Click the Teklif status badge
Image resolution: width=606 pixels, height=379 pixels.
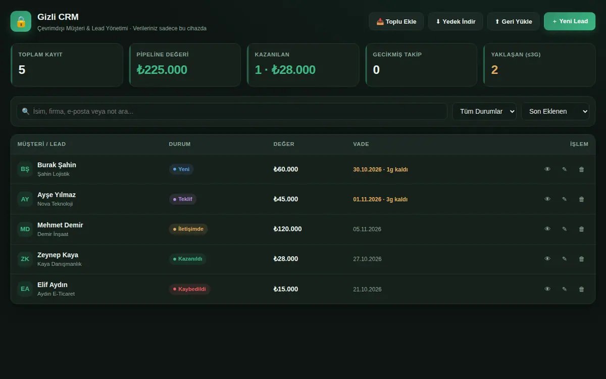click(183, 199)
